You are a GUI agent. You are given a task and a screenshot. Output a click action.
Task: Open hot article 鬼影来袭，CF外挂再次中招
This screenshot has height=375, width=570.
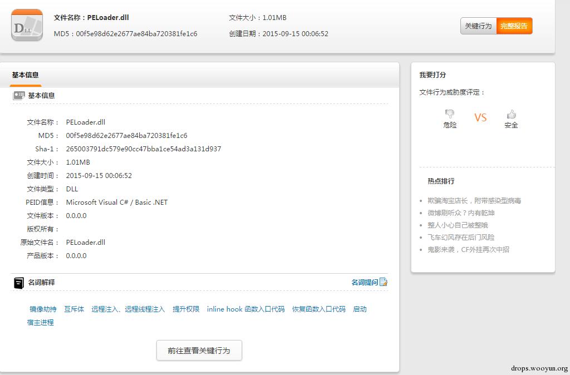pos(468,250)
